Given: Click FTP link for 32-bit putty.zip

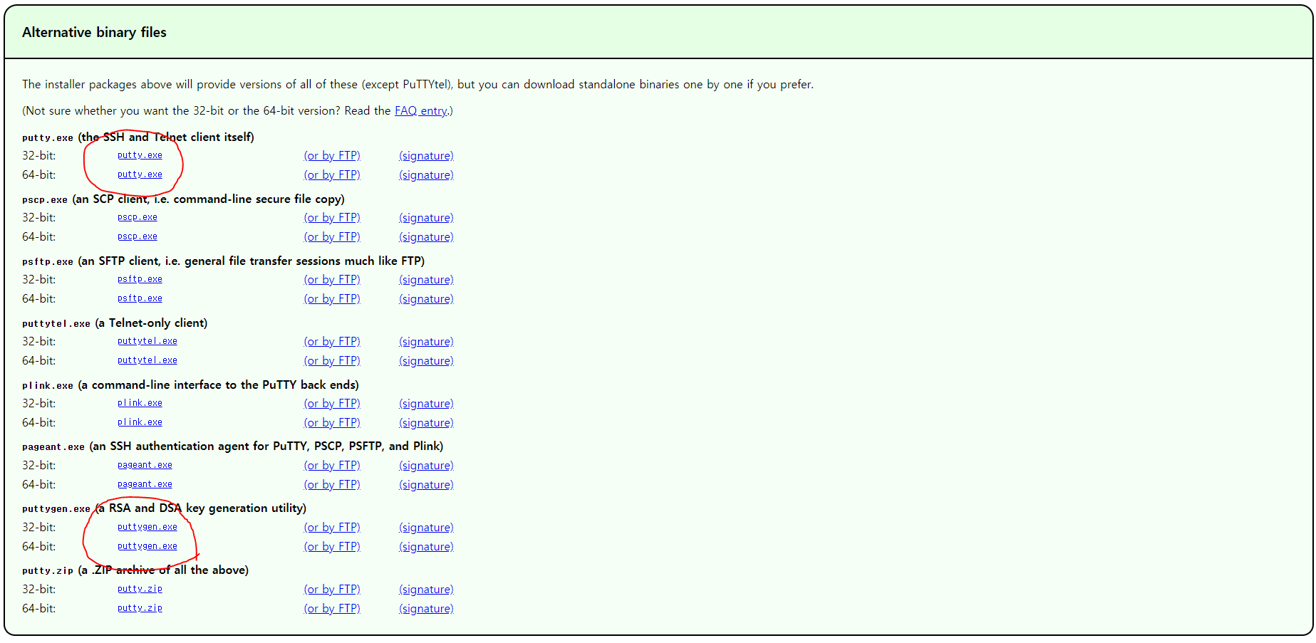Looking at the screenshot, I should point(332,590).
